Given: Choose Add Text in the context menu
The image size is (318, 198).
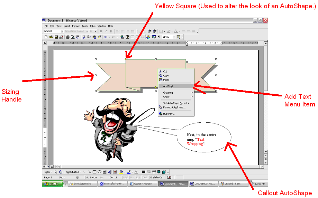Looking at the screenshot, I should pyautogui.click(x=176, y=86).
